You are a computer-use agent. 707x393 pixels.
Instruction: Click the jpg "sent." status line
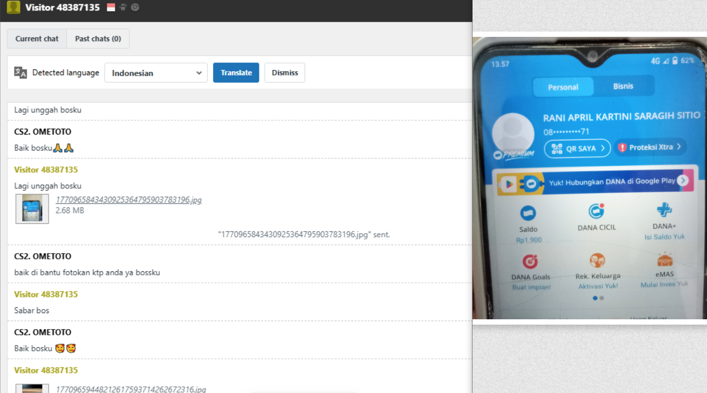point(304,234)
